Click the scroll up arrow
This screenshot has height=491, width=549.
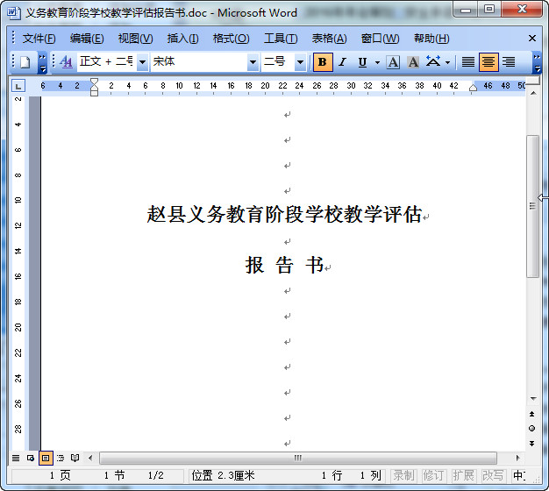(533, 93)
